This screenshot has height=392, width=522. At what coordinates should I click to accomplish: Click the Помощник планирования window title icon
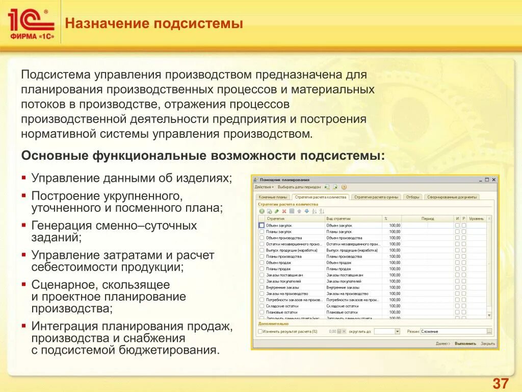coord(256,180)
